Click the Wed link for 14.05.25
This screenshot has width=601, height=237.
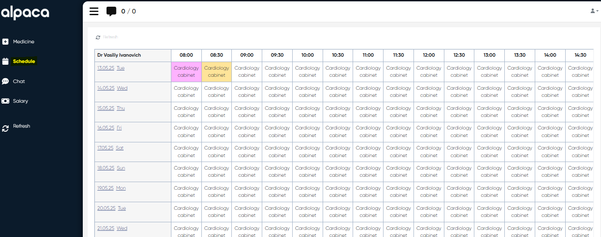122,88
